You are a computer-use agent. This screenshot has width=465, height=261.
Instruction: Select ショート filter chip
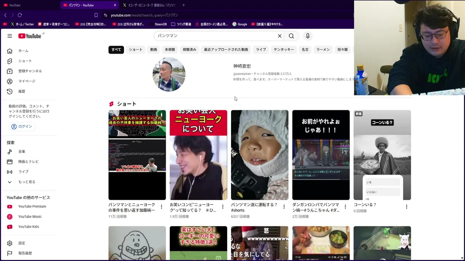[136, 50]
